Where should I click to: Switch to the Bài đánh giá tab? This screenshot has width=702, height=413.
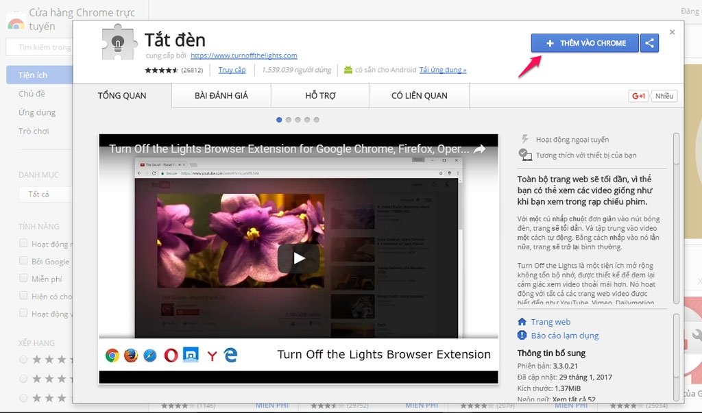coord(221,96)
